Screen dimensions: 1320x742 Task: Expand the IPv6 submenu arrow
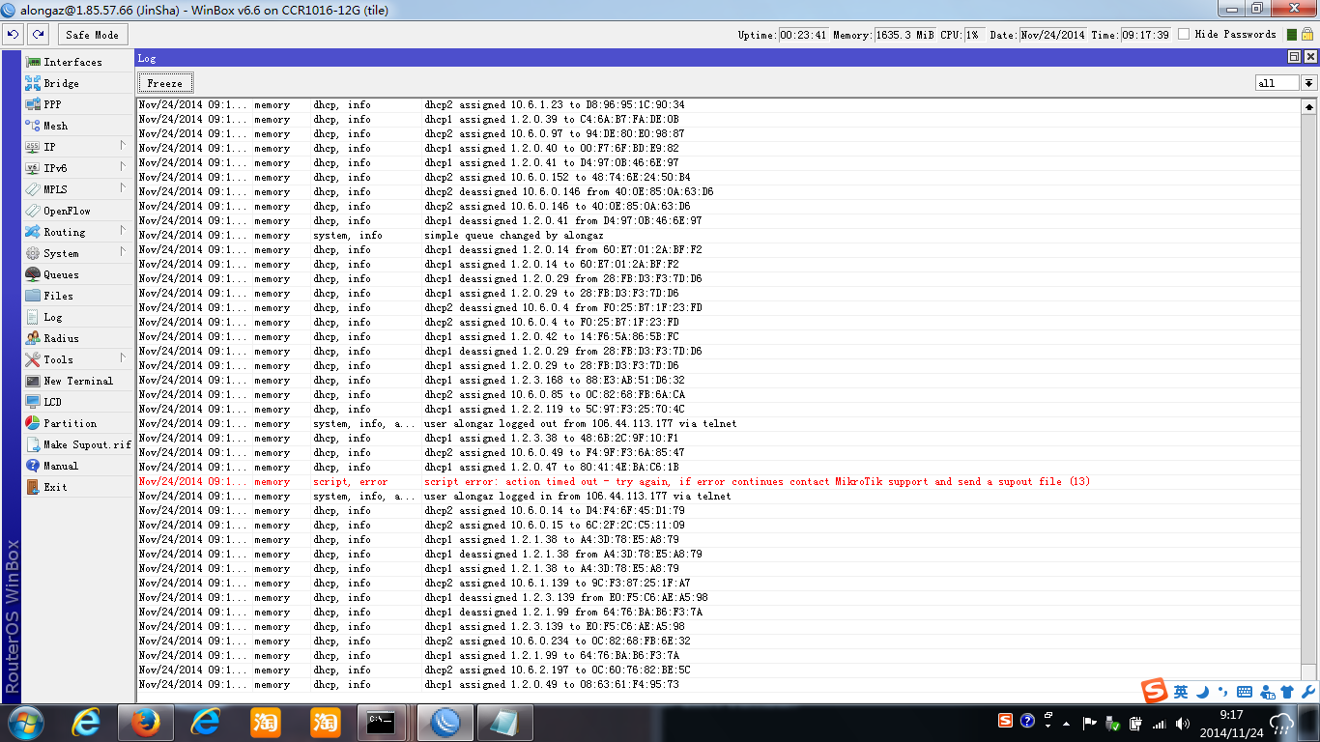pyautogui.click(x=123, y=167)
